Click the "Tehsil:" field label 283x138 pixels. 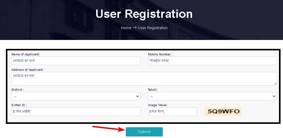coord(153,89)
